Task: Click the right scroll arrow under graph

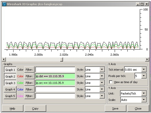Action: point(147,59)
